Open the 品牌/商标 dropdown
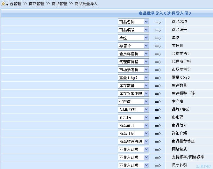 (133, 109)
